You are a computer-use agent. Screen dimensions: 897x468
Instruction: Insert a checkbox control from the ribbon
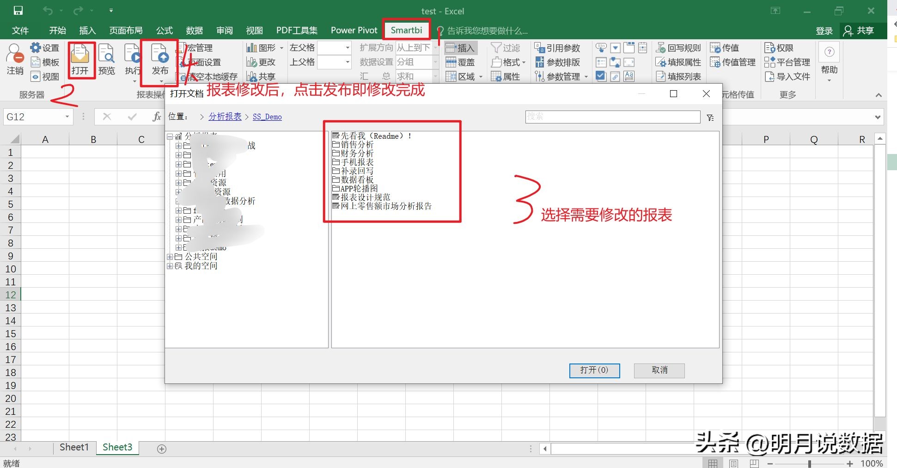[x=601, y=77]
